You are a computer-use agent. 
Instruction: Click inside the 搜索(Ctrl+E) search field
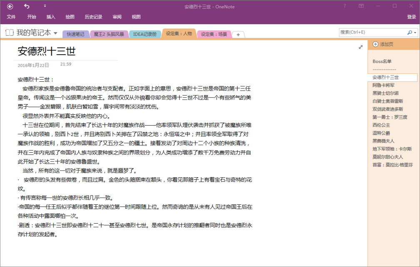pyautogui.click(x=371, y=32)
